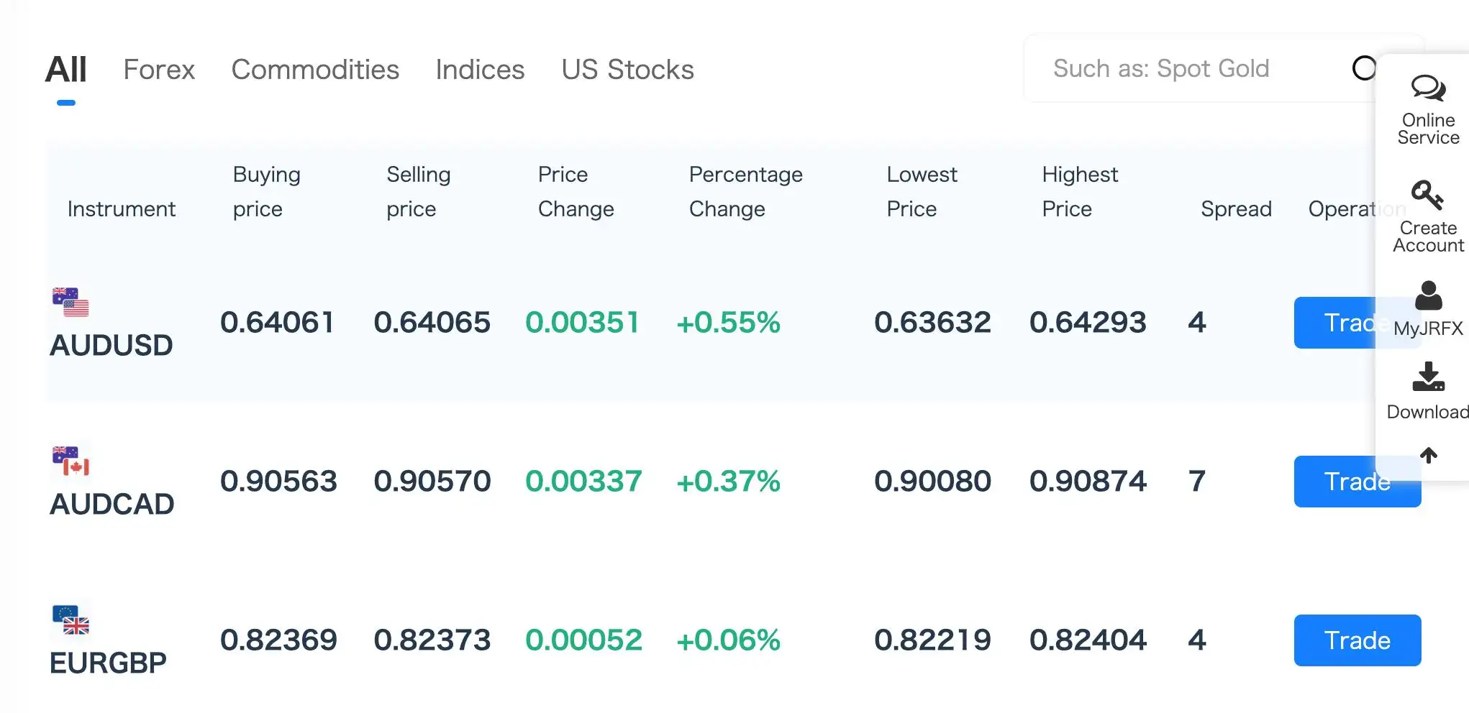The image size is (1469, 713).
Task: Open Online Service chat icon
Action: pos(1428,88)
